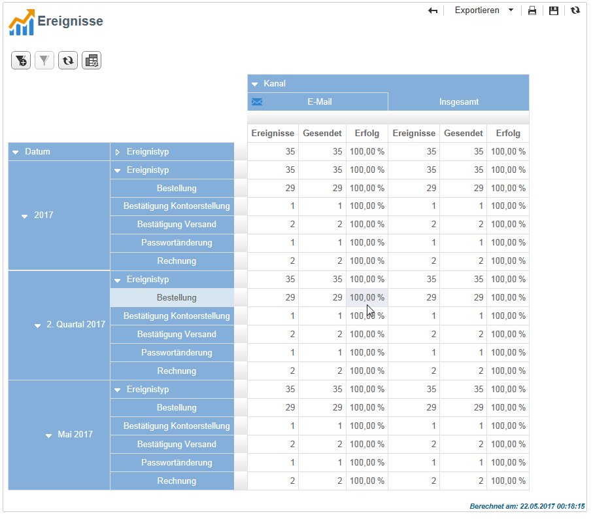Click the Insgesamt Ereignisse column header

point(414,133)
